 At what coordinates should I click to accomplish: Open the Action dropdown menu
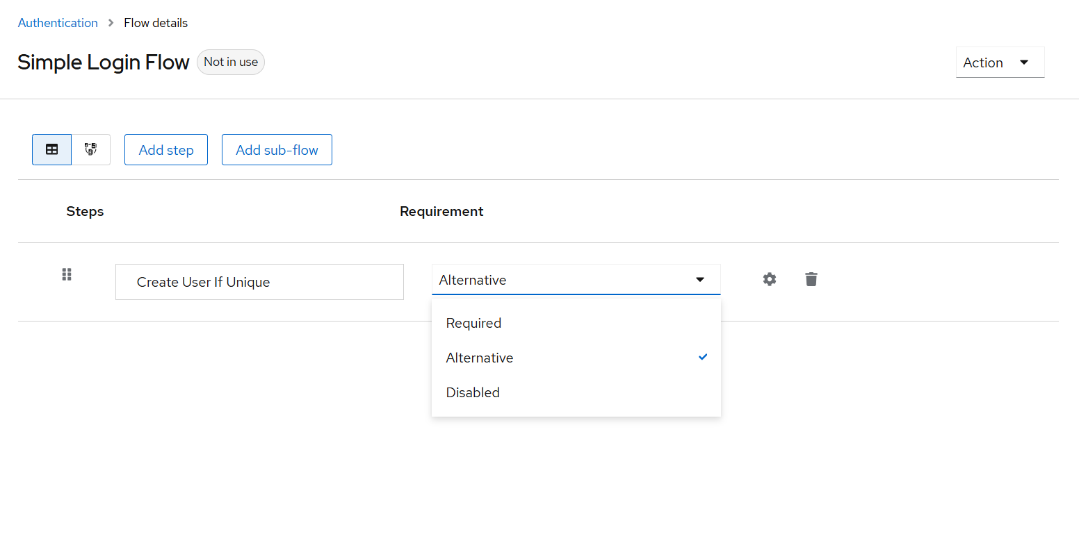pyautogui.click(x=999, y=62)
